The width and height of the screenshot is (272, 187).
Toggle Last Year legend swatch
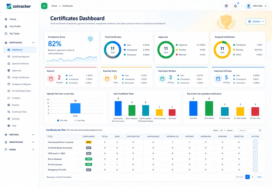click(x=76, y=121)
